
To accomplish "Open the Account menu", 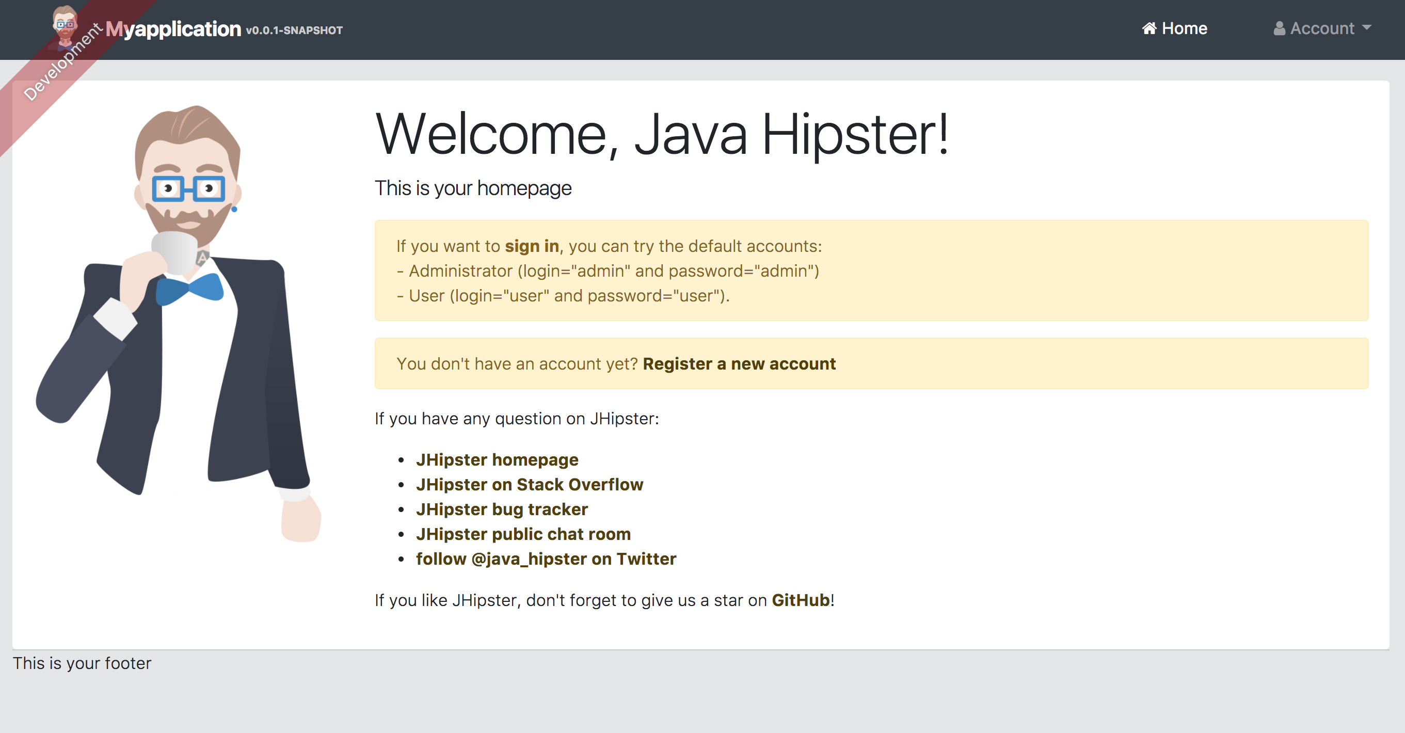I will click(1321, 28).
